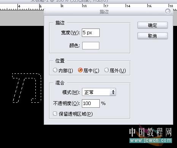Edit the 不透明度 opacity field
The height and width of the screenshot is (148, 177).
[91, 103]
